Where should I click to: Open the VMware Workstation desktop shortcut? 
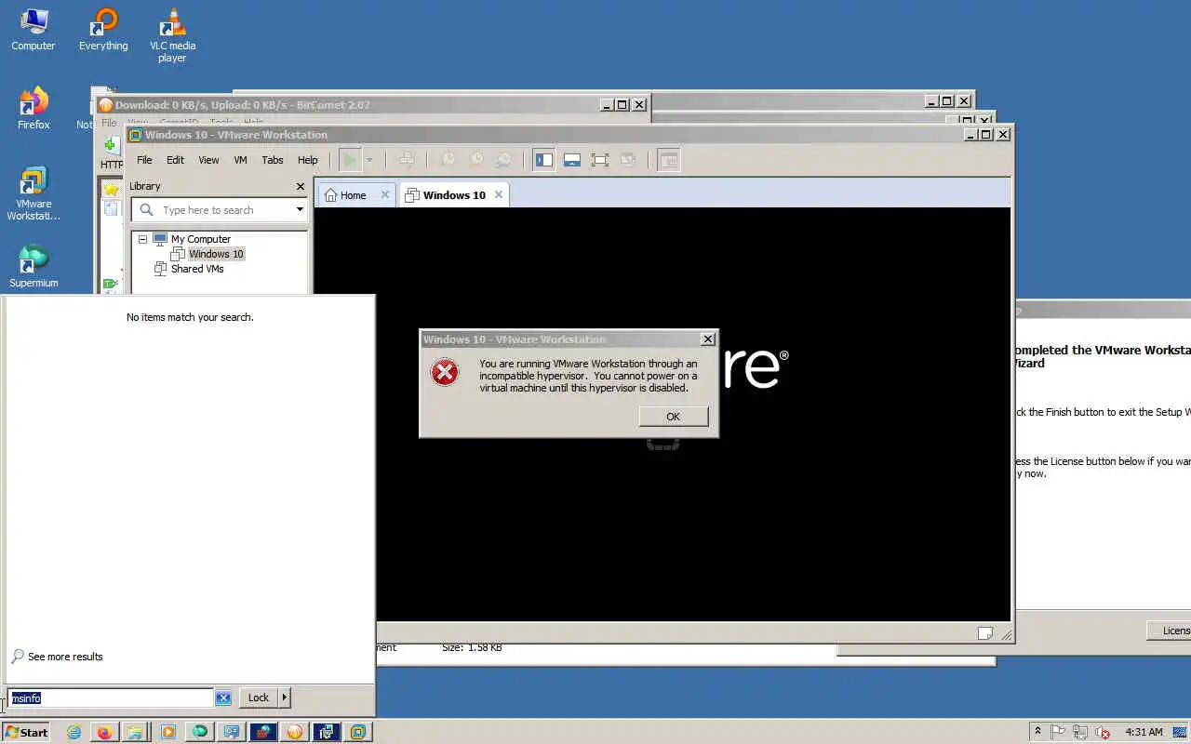[x=33, y=193]
